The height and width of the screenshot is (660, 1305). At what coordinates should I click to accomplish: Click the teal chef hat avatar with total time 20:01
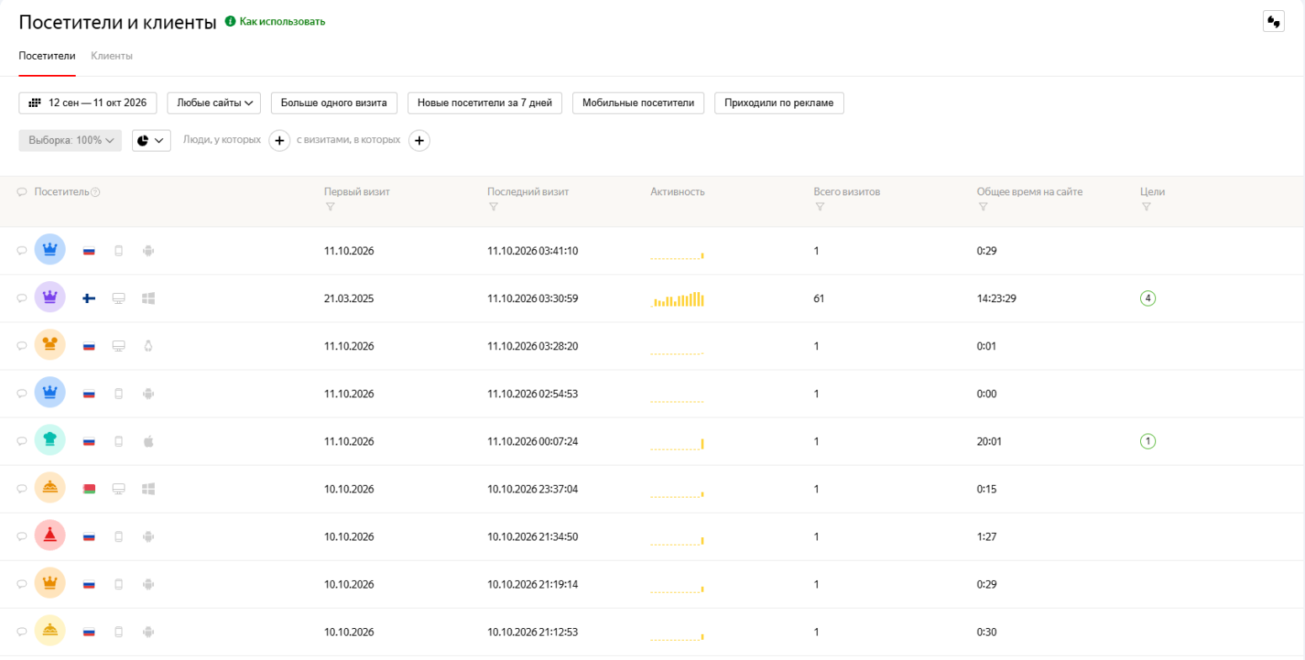point(50,440)
